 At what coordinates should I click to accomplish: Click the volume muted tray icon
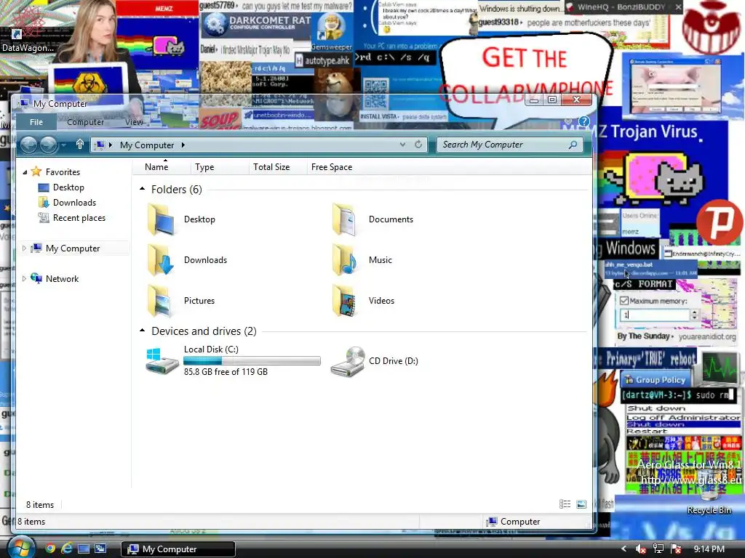coord(640,549)
